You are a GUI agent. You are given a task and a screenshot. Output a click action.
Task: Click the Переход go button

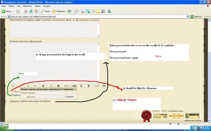click(196, 17)
